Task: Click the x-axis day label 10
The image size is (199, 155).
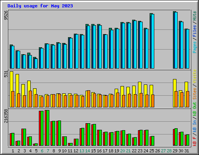Action: (x=64, y=151)
